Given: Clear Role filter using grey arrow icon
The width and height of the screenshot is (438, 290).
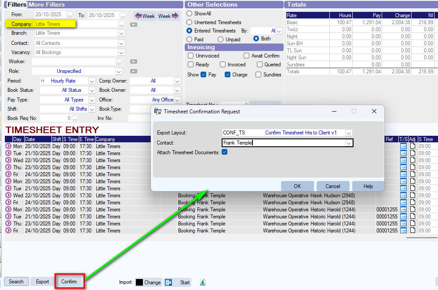Looking at the screenshot, I should click(x=134, y=71).
